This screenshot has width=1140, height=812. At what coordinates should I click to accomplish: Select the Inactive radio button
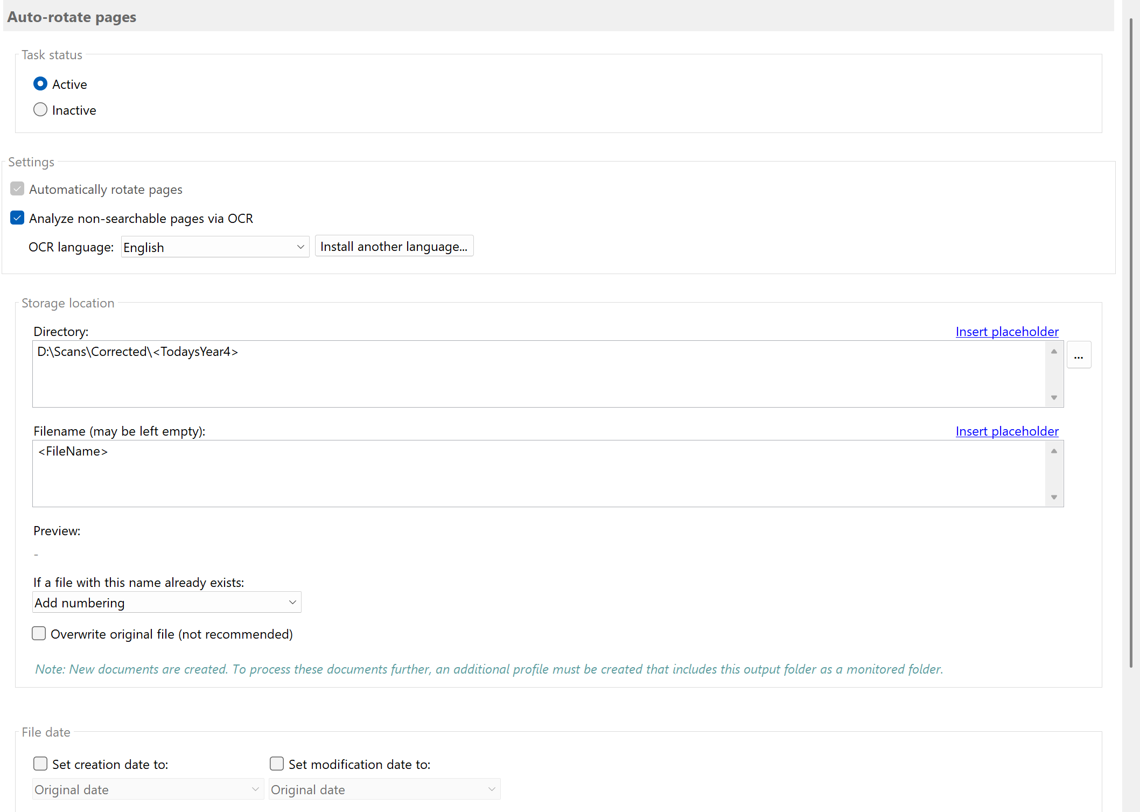pos(40,109)
